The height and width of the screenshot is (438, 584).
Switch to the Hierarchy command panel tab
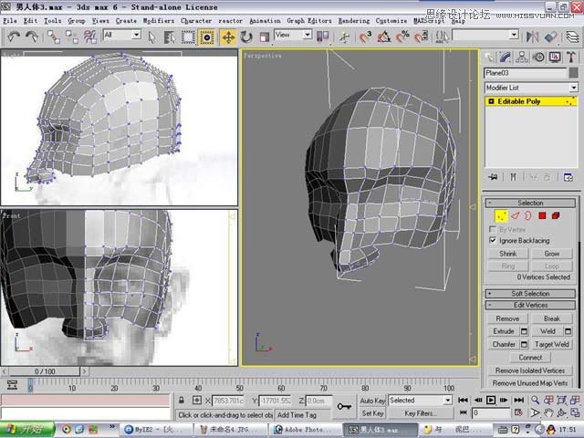[x=522, y=57]
